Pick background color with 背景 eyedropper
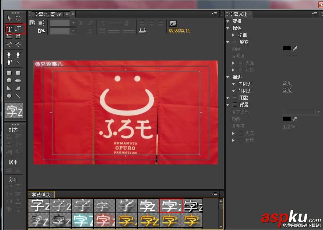The height and width of the screenshot is (230, 323). pos(295,119)
